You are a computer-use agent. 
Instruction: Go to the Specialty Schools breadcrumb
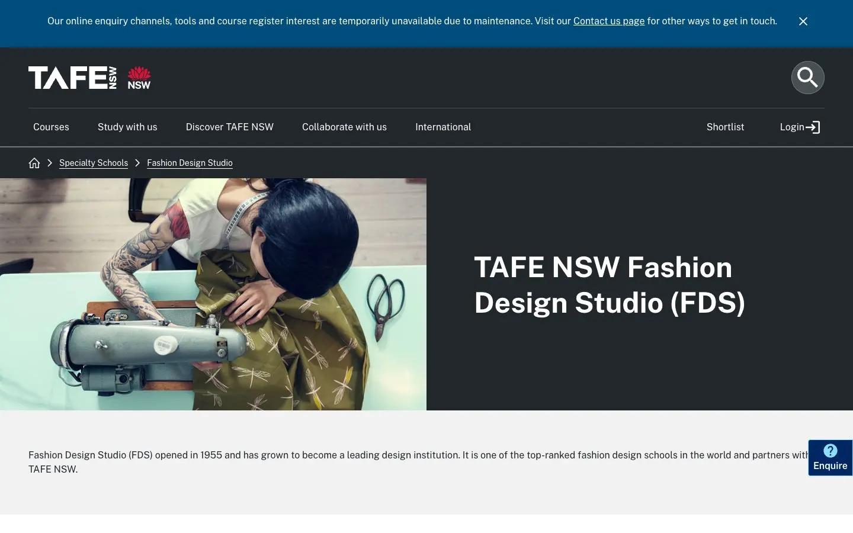(x=94, y=163)
